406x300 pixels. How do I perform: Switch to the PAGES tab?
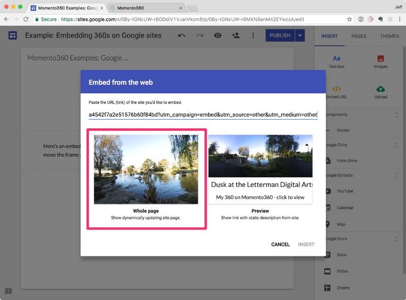coord(359,36)
